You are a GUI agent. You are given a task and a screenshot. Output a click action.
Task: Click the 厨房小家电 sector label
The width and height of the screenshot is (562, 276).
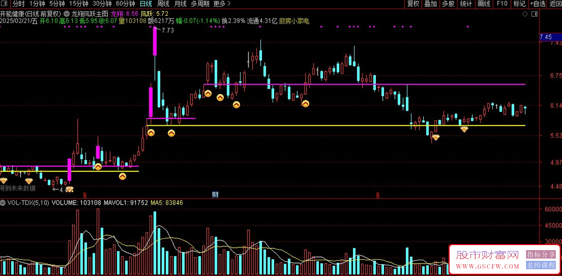tap(294, 21)
